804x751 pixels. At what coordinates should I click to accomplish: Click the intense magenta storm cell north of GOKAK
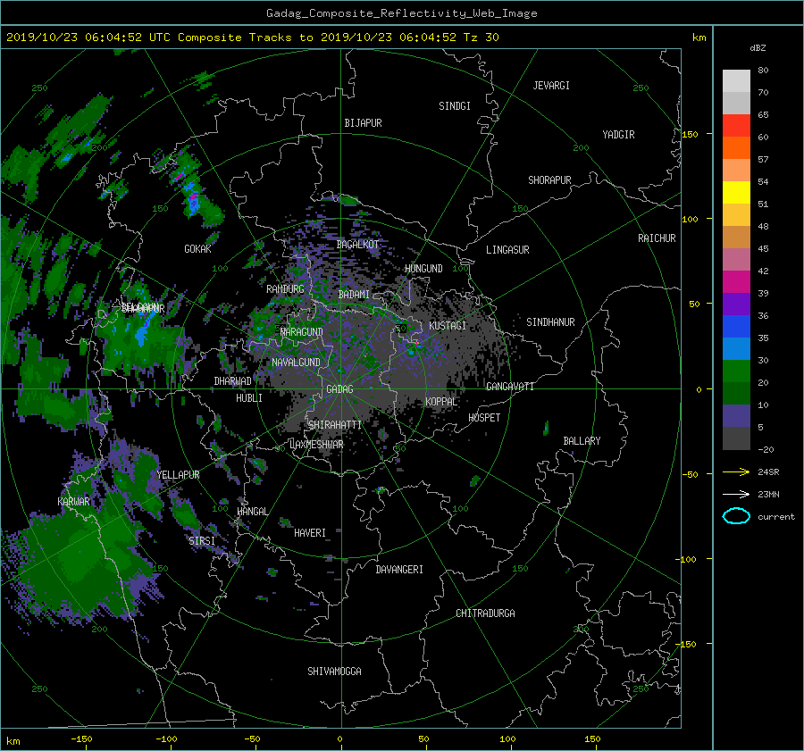click(x=193, y=196)
